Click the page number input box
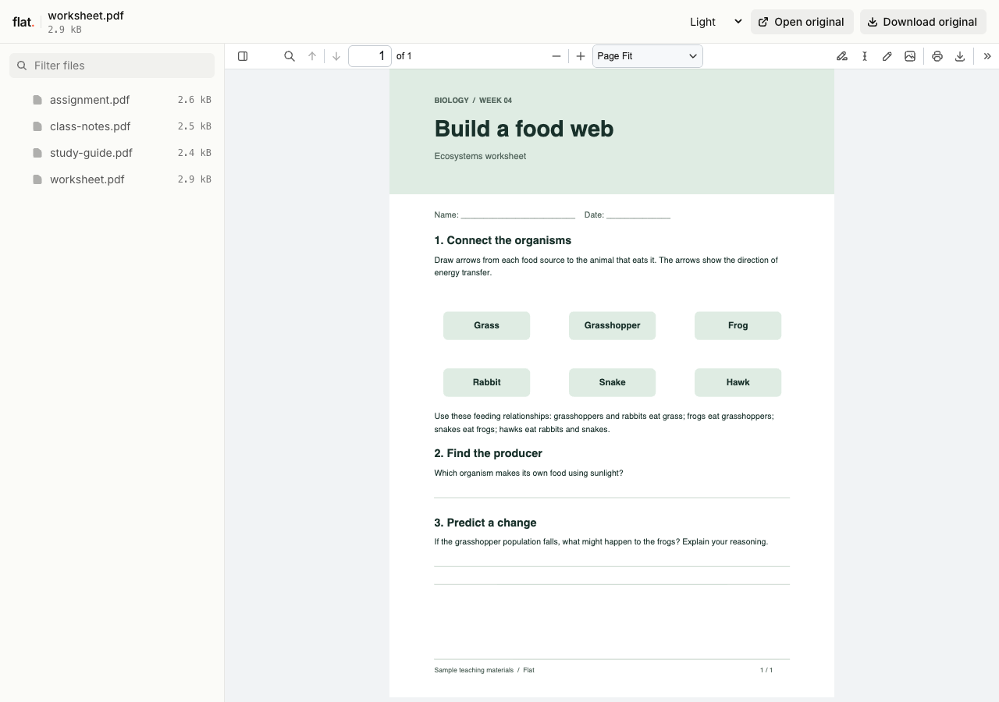Viewport: 999px width, 702px height. pos(370,56)
